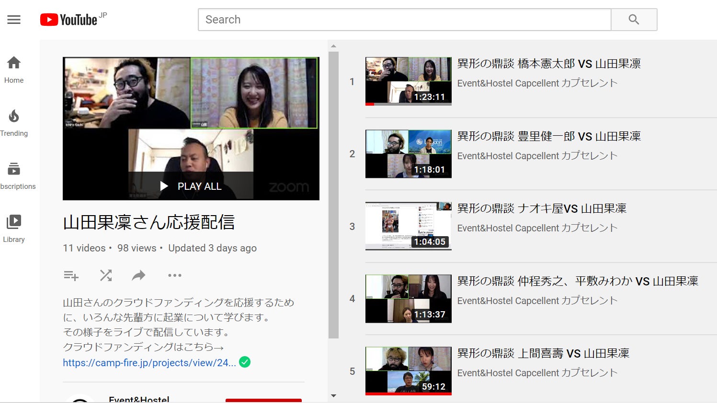Open video titled ナオキ屋VS 山田果凛
Image resolution: width=717 pixels, height=403 pixels.
pos(542,208)
